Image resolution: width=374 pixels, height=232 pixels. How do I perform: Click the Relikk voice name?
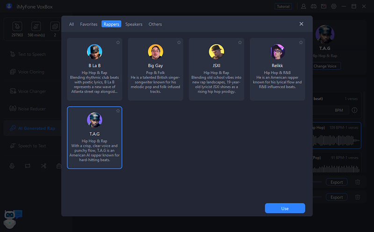pos(277,65)
